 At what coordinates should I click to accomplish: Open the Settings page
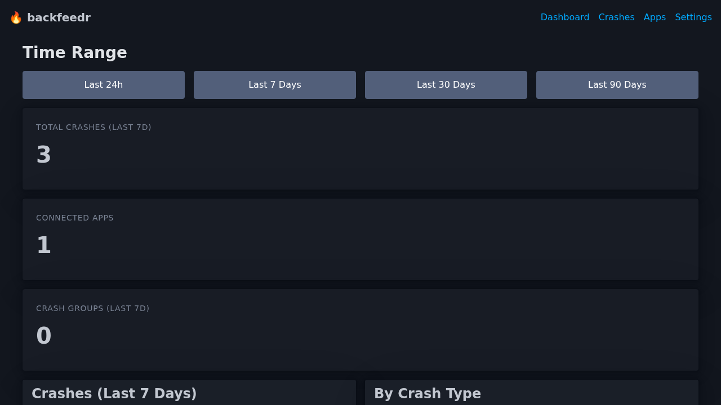(693, 17)
